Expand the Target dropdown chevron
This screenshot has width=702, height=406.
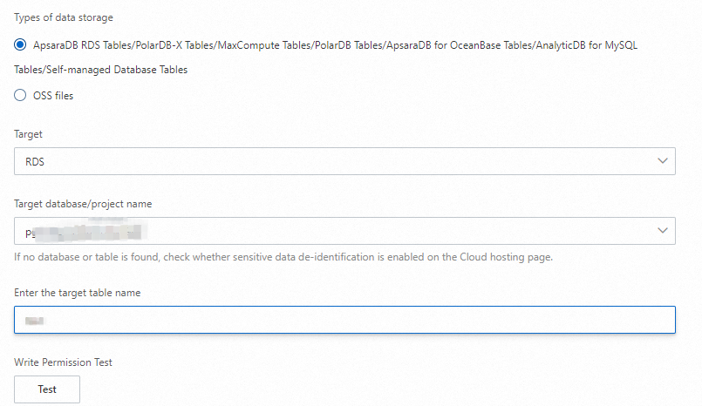coord(663,161)
